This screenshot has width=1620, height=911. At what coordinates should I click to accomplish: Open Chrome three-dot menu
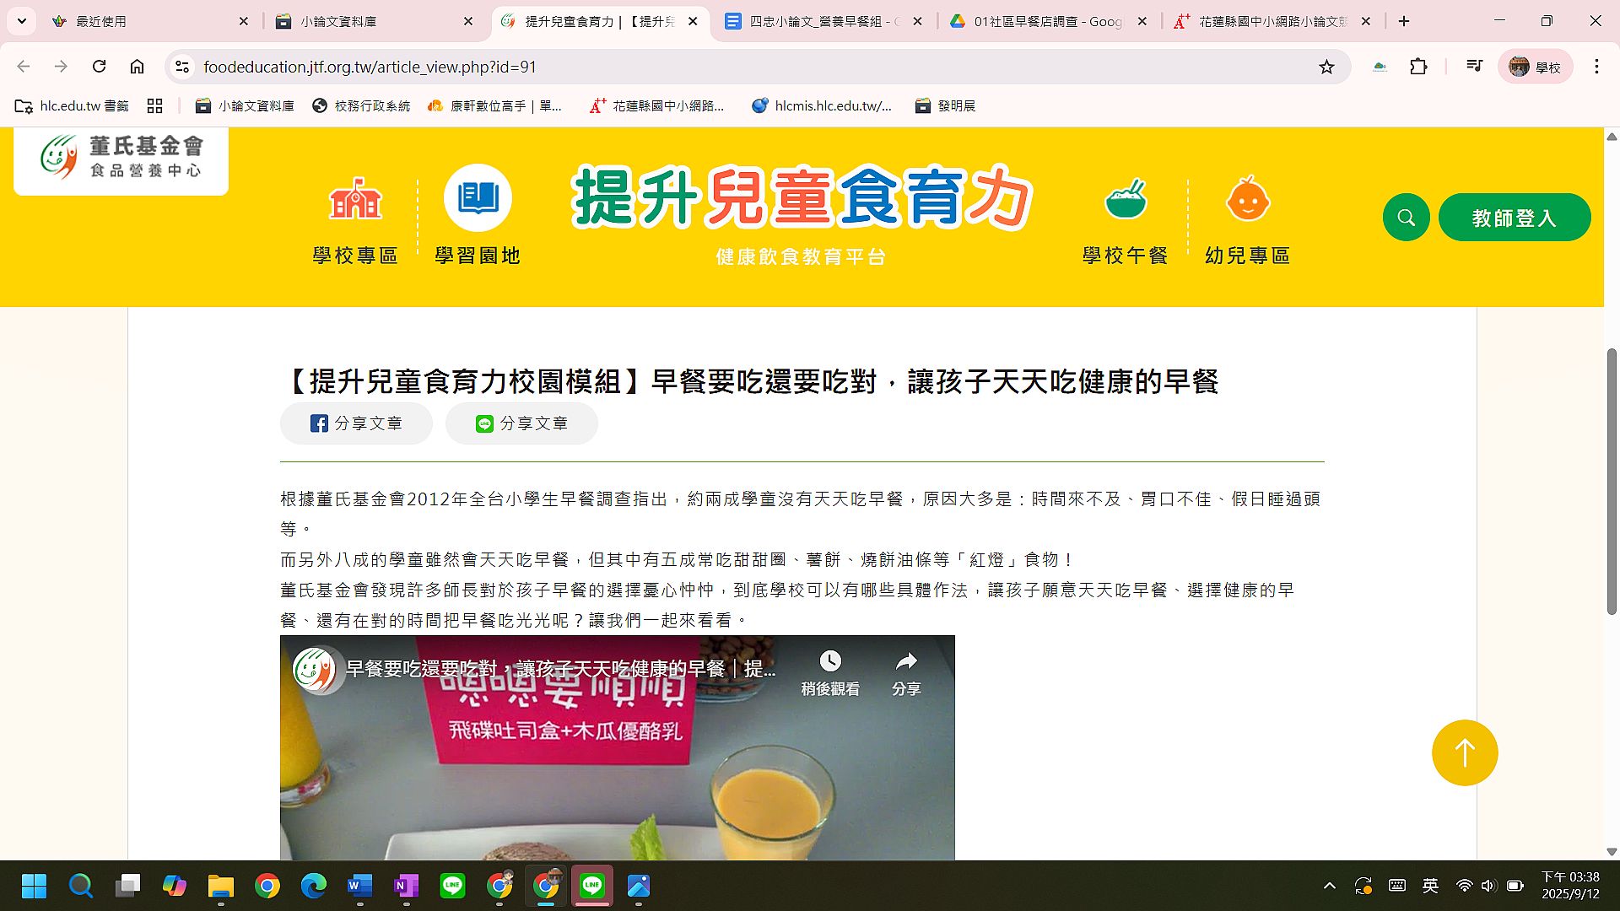click(1596, 67)
